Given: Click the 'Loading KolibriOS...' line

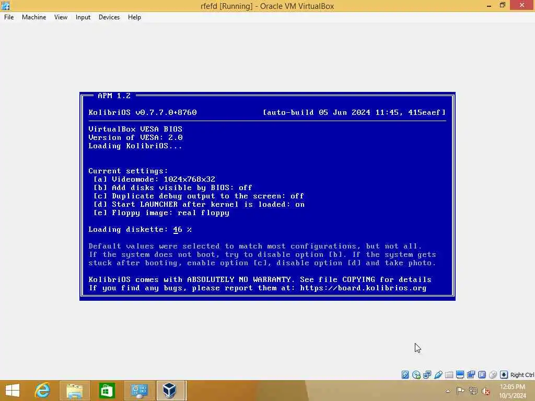Looking at the screenshot, I should pyautogui.click(x=135, y=146).
